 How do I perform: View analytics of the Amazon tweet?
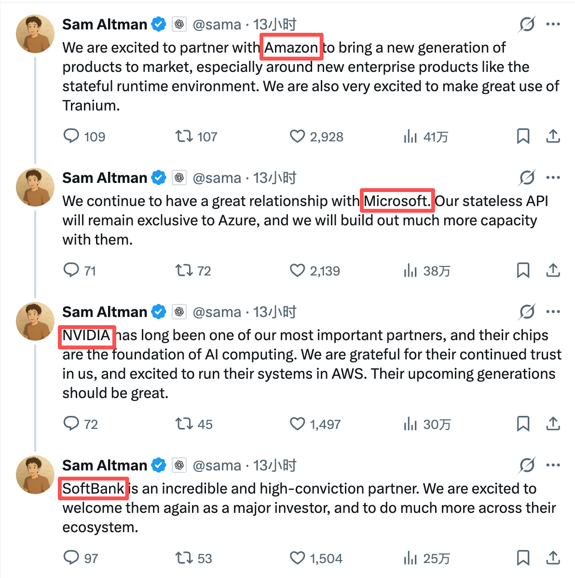pyautogui.click(x=411, y=137)
